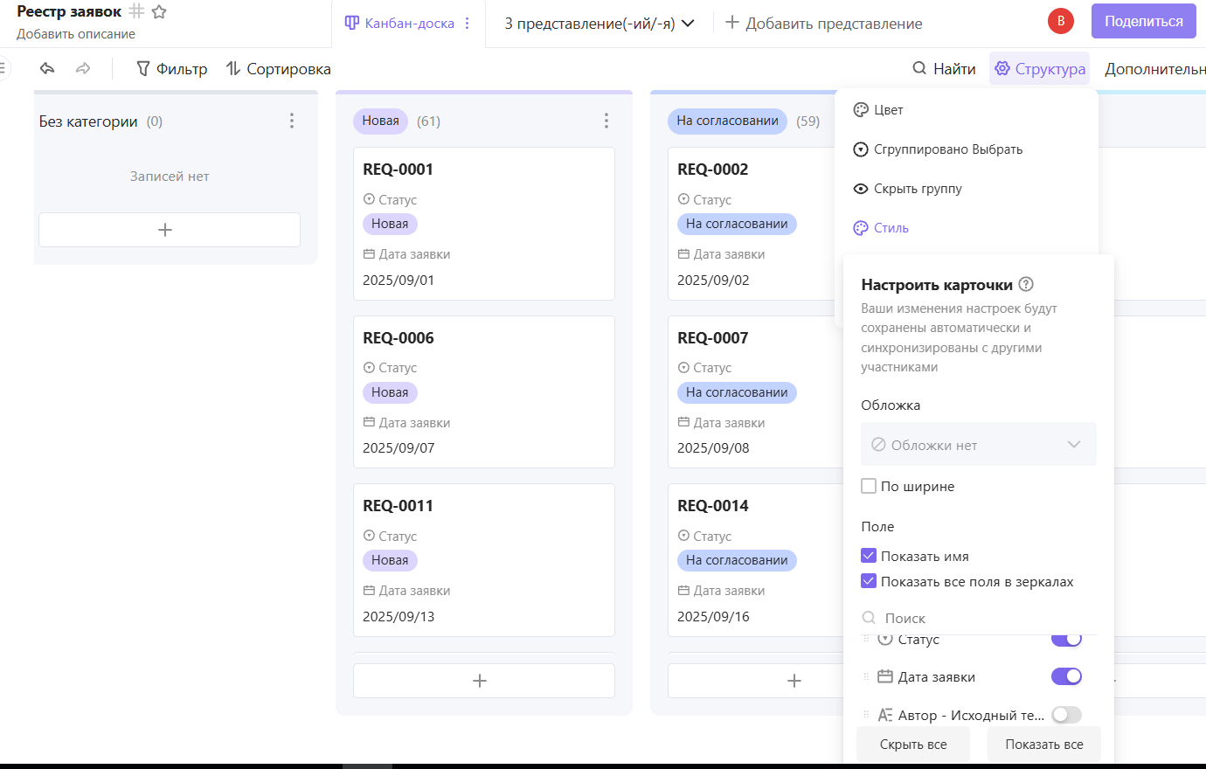Click the Поделиться share button
Screen dimensions: 1206x769
[1144, 21]
